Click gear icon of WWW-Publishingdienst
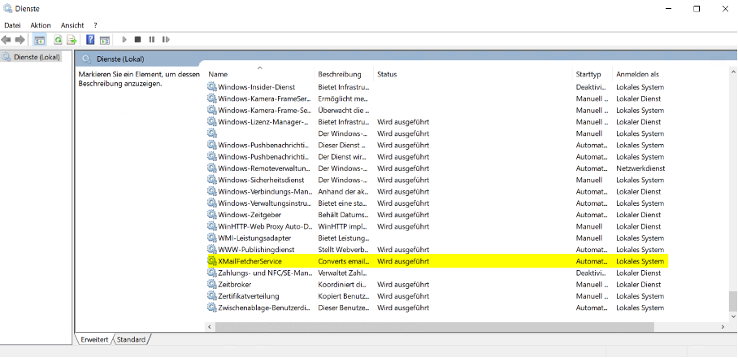This screenshot has height=358, width=738. coord(212,249)
